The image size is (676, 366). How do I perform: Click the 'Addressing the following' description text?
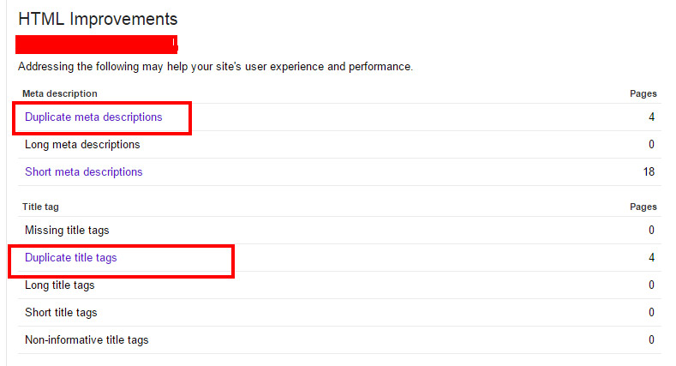tap(216, 67)
